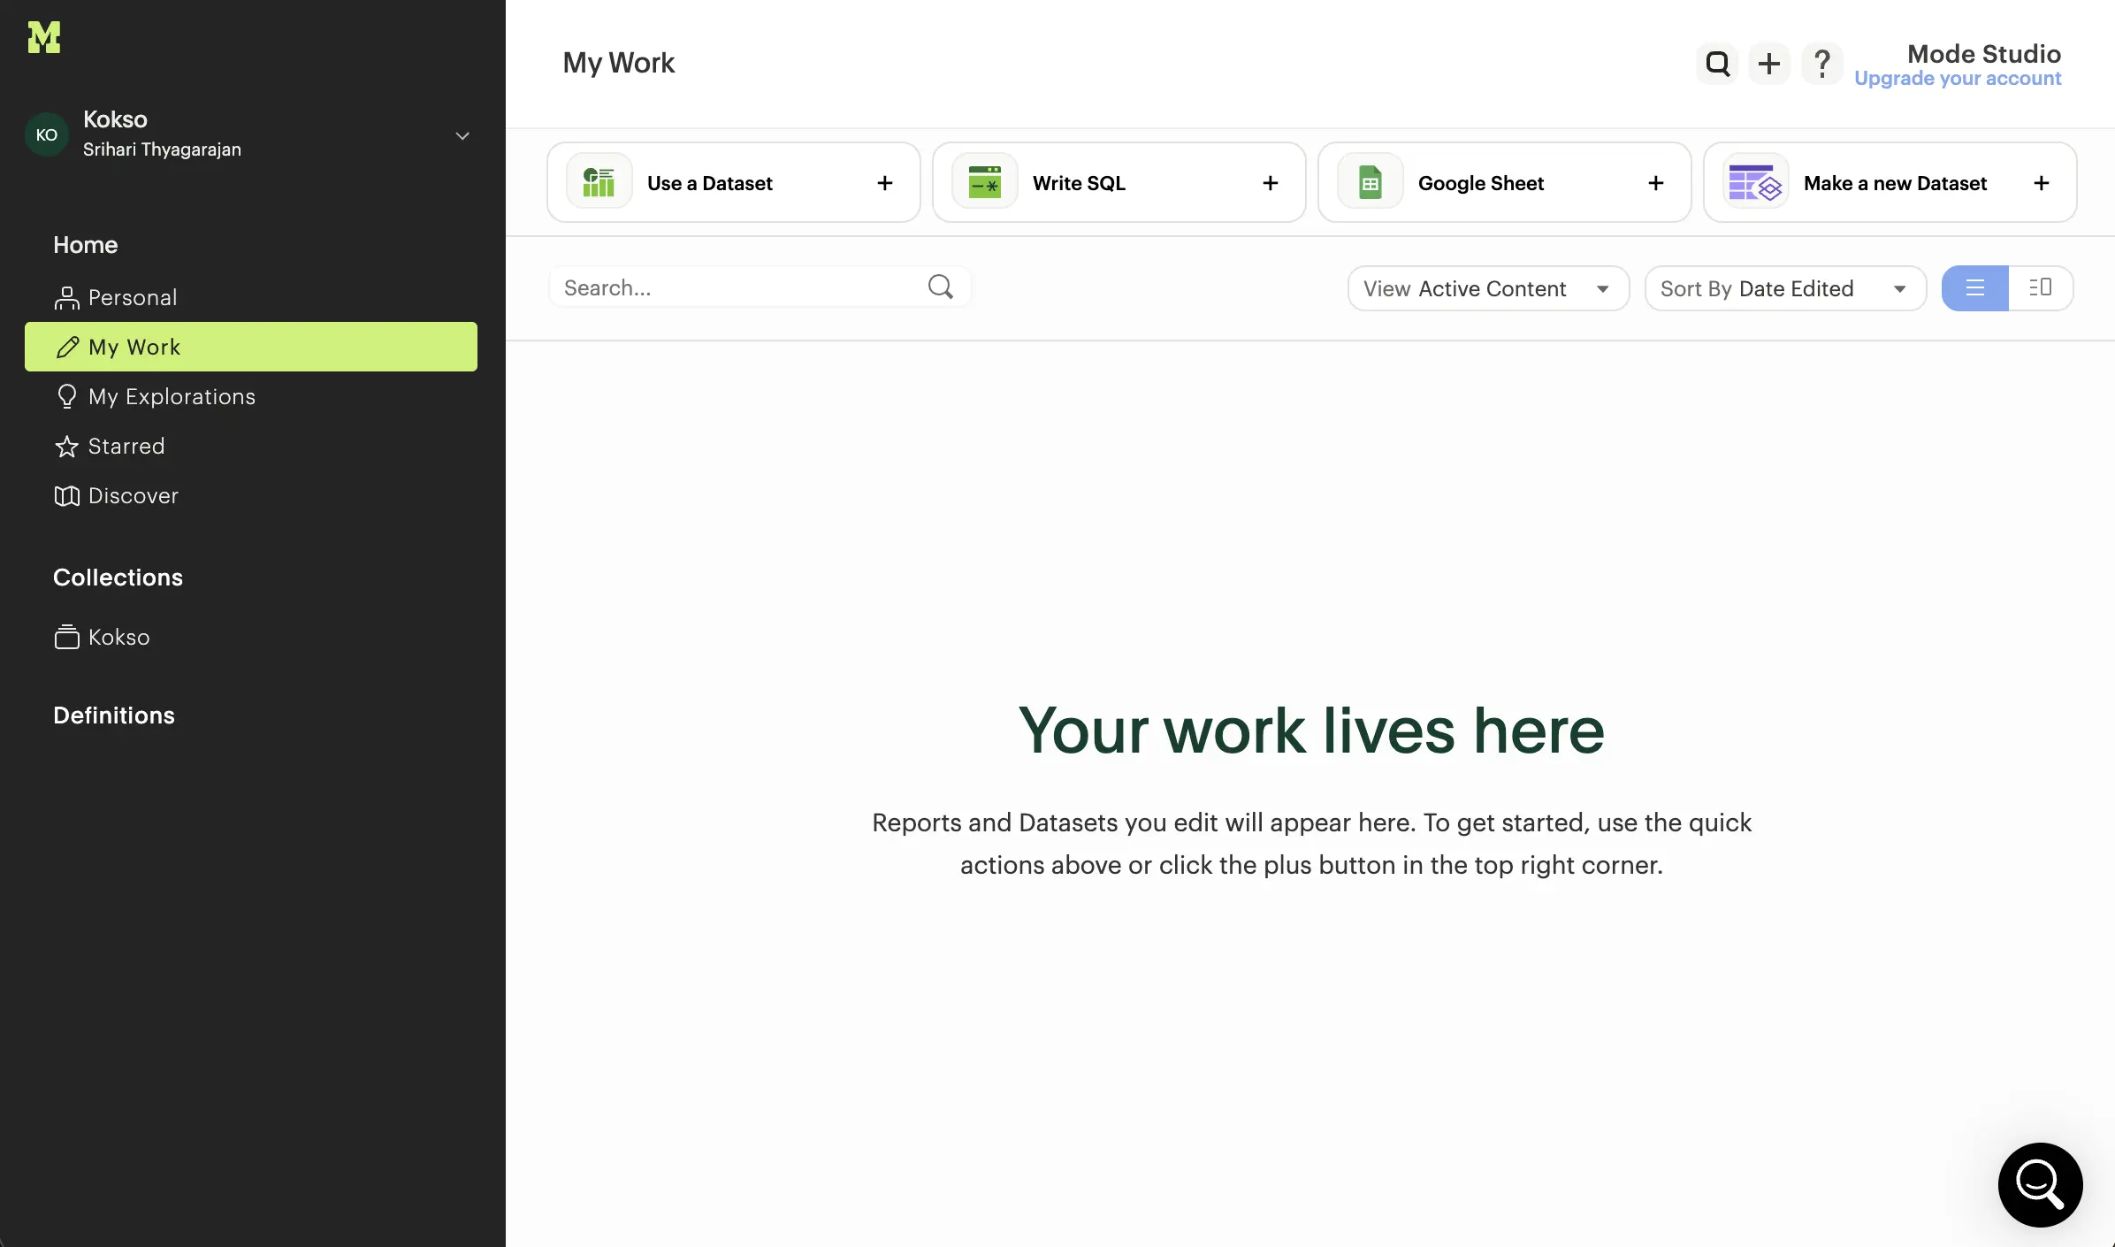
Task: Open Discover in sidebar
Action: [251, 495]
